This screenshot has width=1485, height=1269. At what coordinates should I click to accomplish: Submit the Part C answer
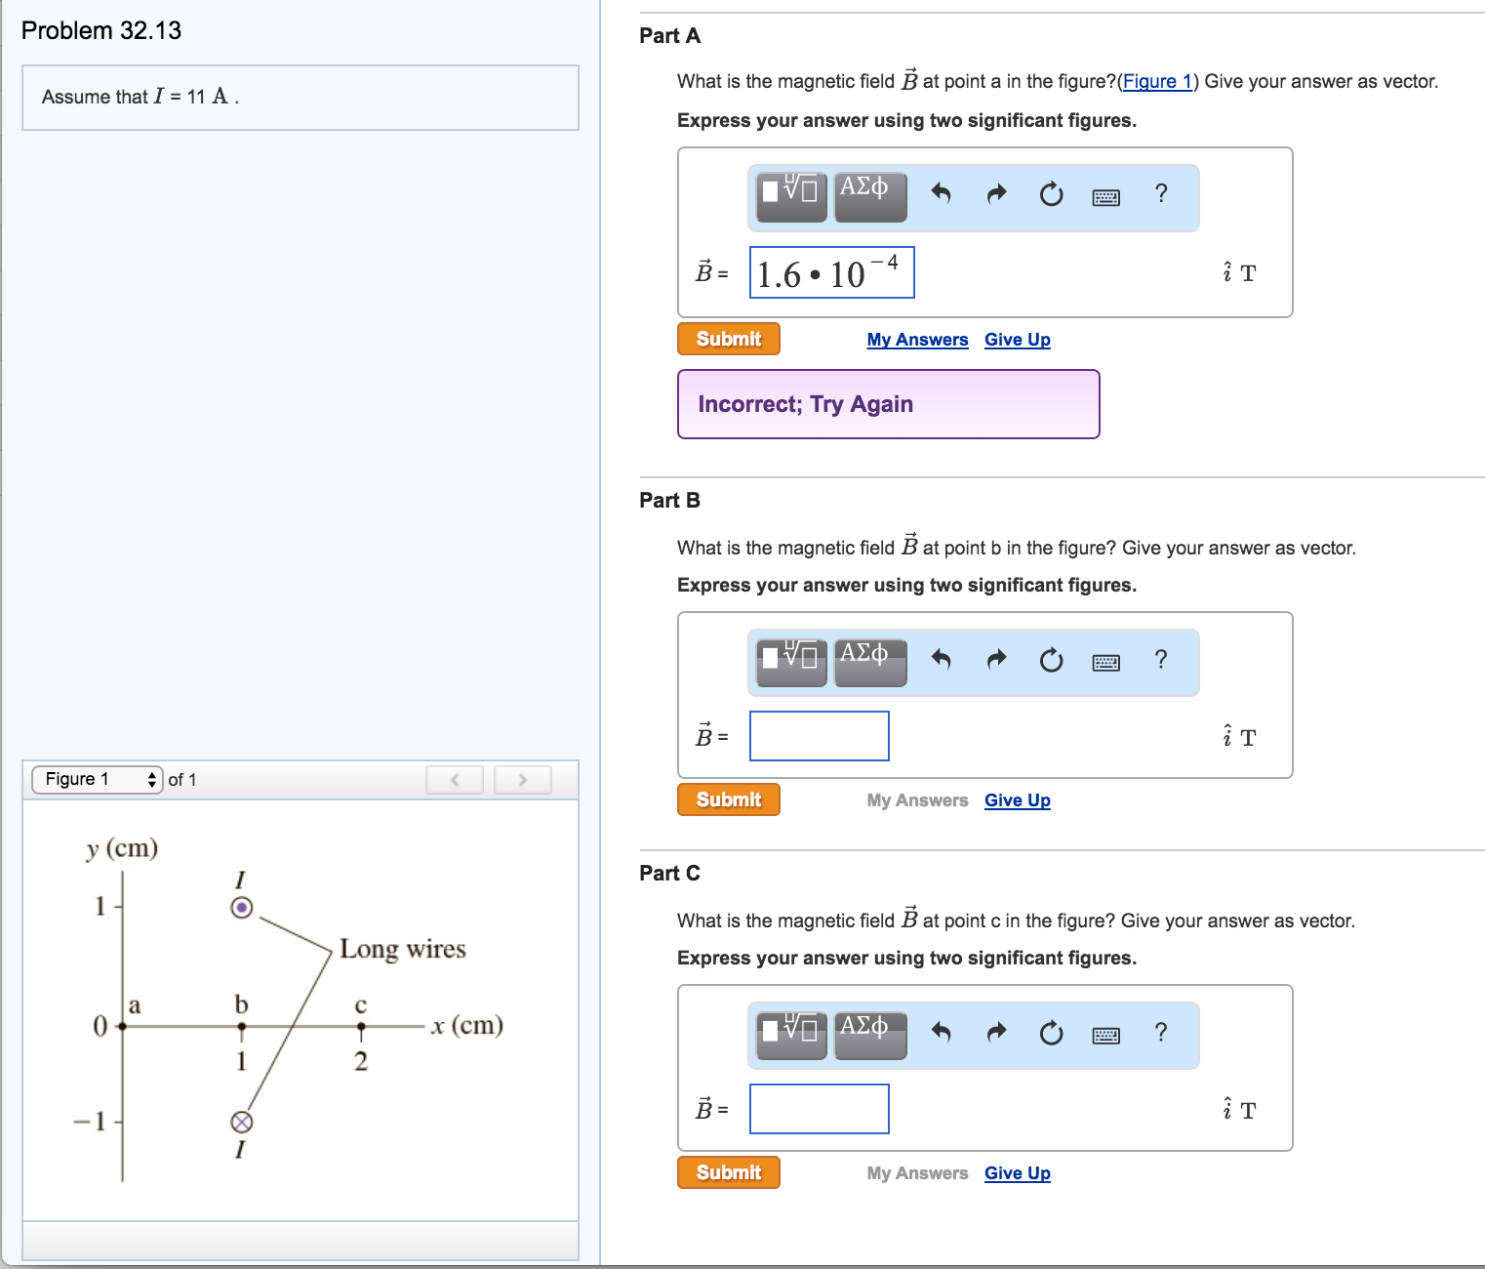(x=729, y=1172)
